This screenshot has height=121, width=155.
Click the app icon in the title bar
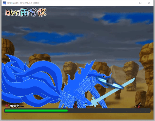(x=4, y=3)
